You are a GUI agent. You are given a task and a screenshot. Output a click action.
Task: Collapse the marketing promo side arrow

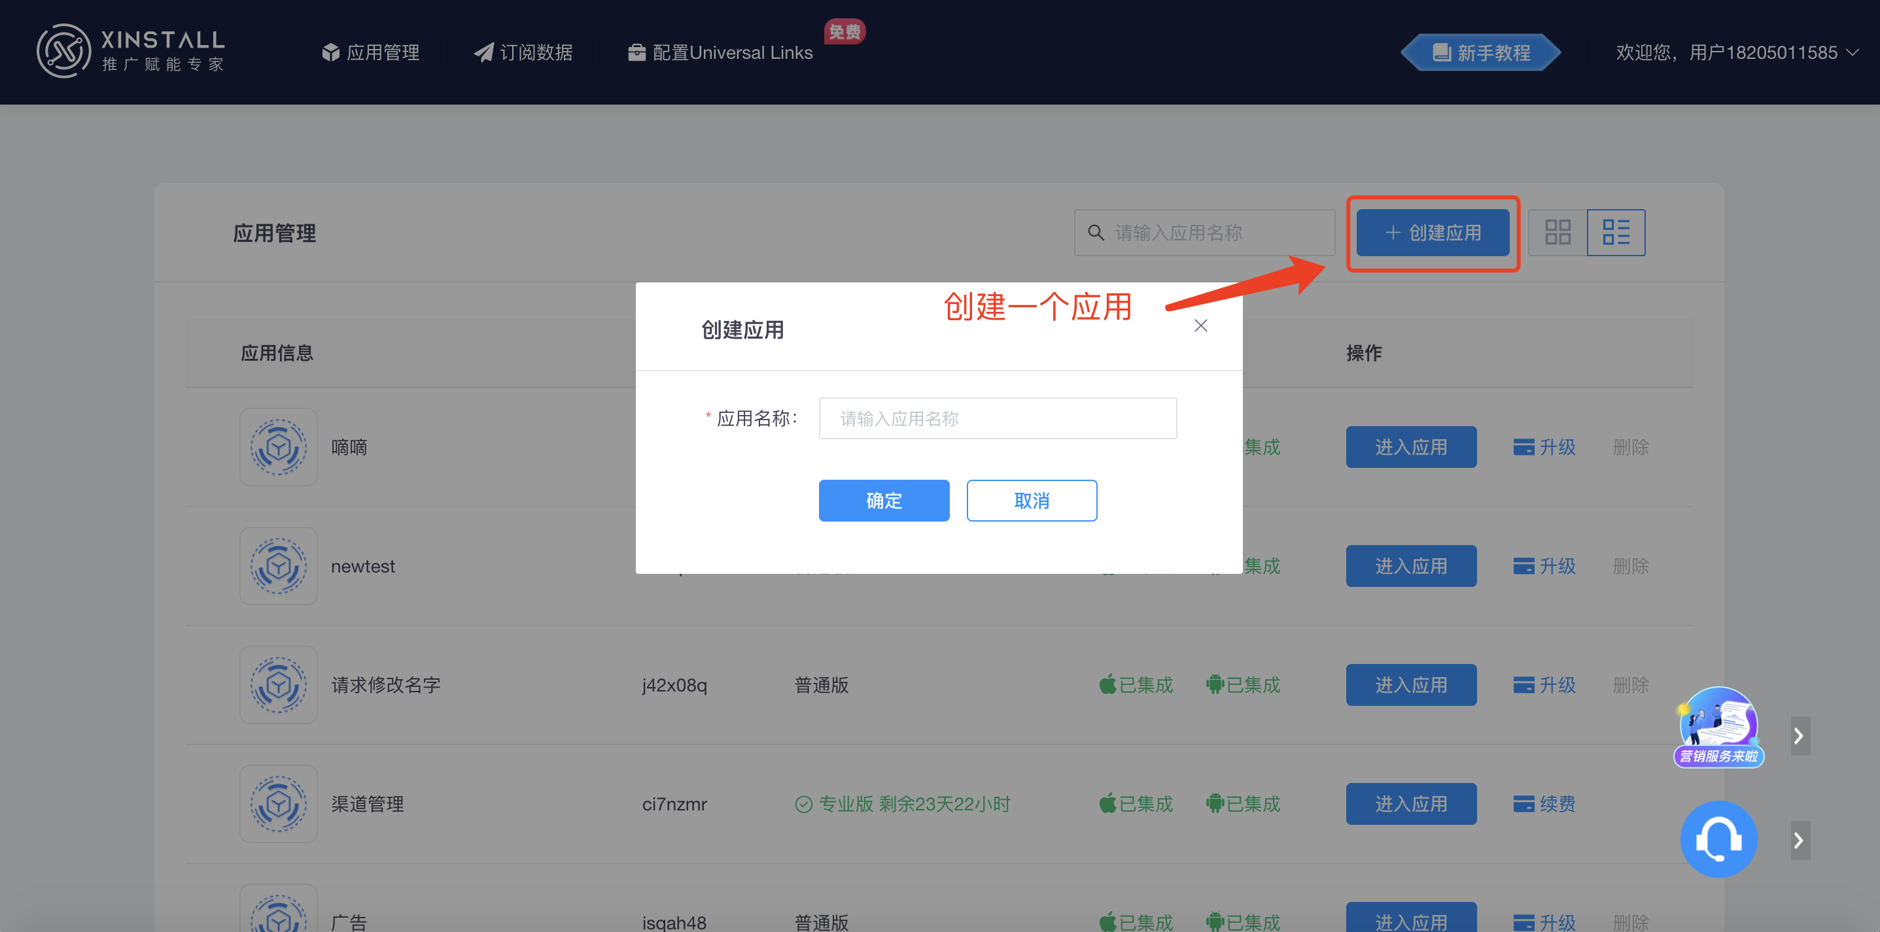tap(1800, 736)
